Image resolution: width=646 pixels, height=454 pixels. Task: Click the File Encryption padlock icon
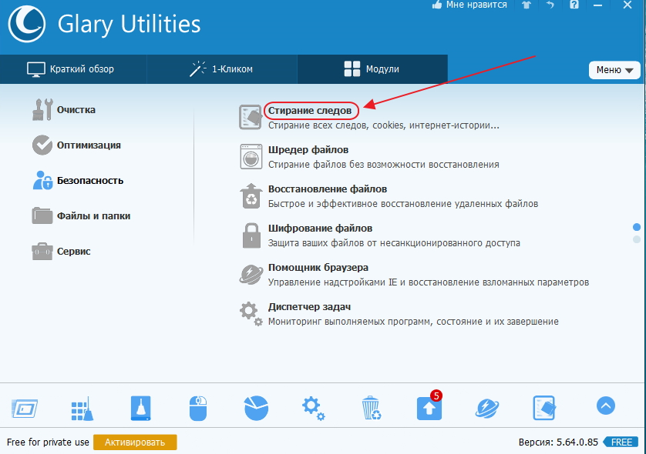click(x=251, y=235)
